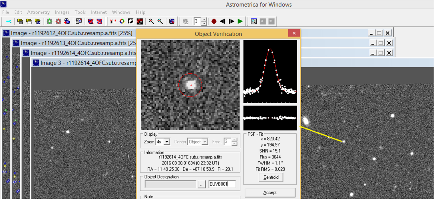Click the report form toolbar icon
This screenshot has height=199, width=434.
tap(79, 21)
